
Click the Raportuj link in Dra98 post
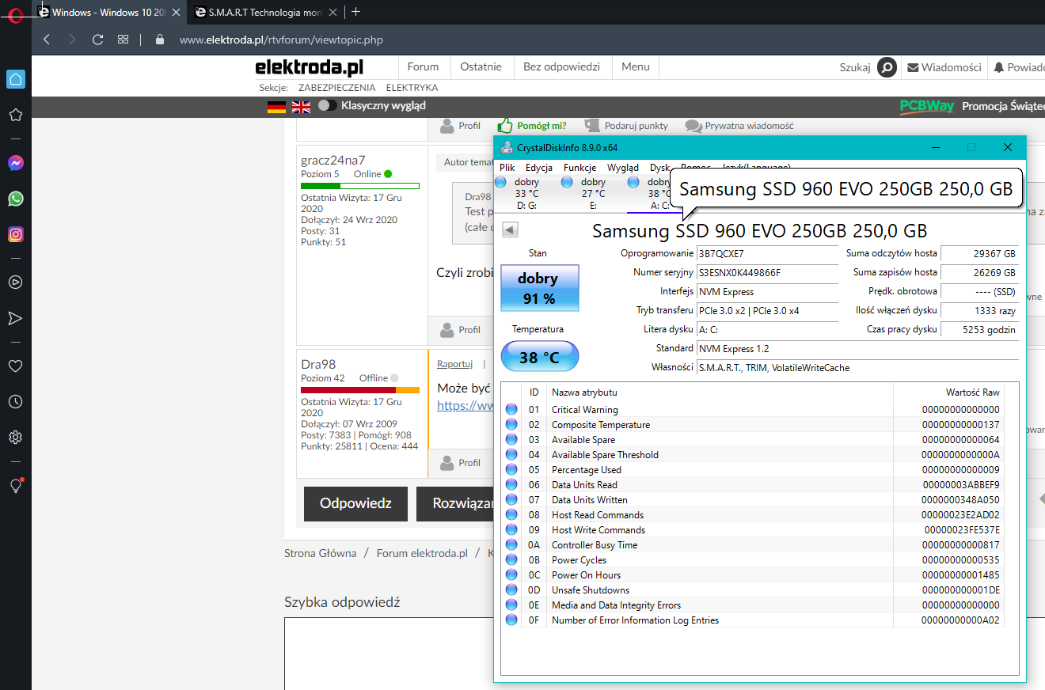(x=455, y=364)
